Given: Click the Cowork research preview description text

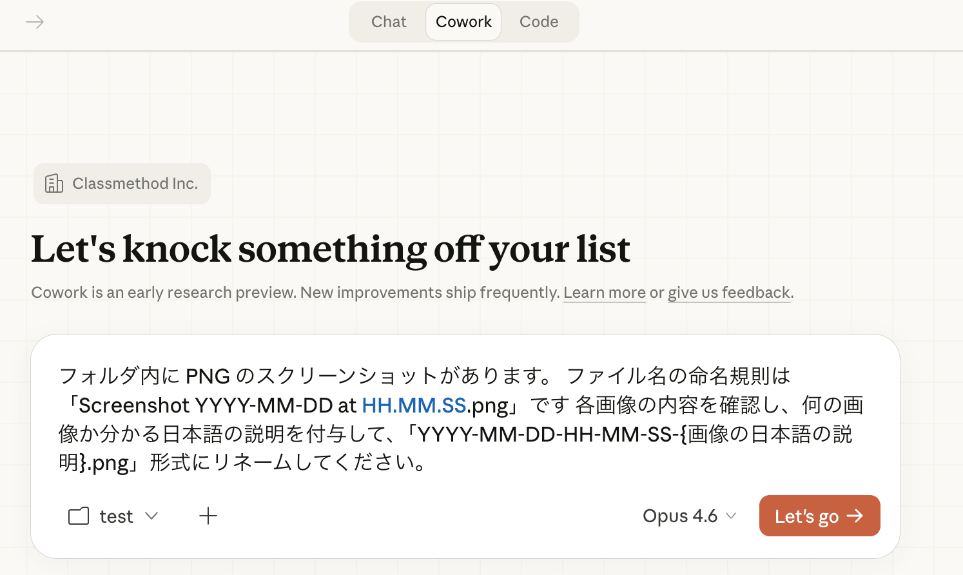Looking at the screenshot, I should pos(295,293).
